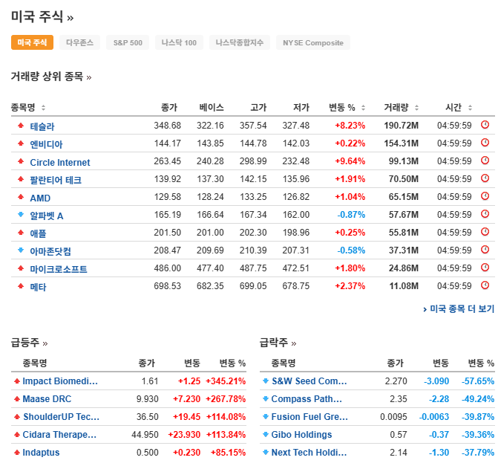Open the ShoulderUP Tec... gainer link
Image resolution: width=501 pixels, height=469 pixels.
coord(61,417)
